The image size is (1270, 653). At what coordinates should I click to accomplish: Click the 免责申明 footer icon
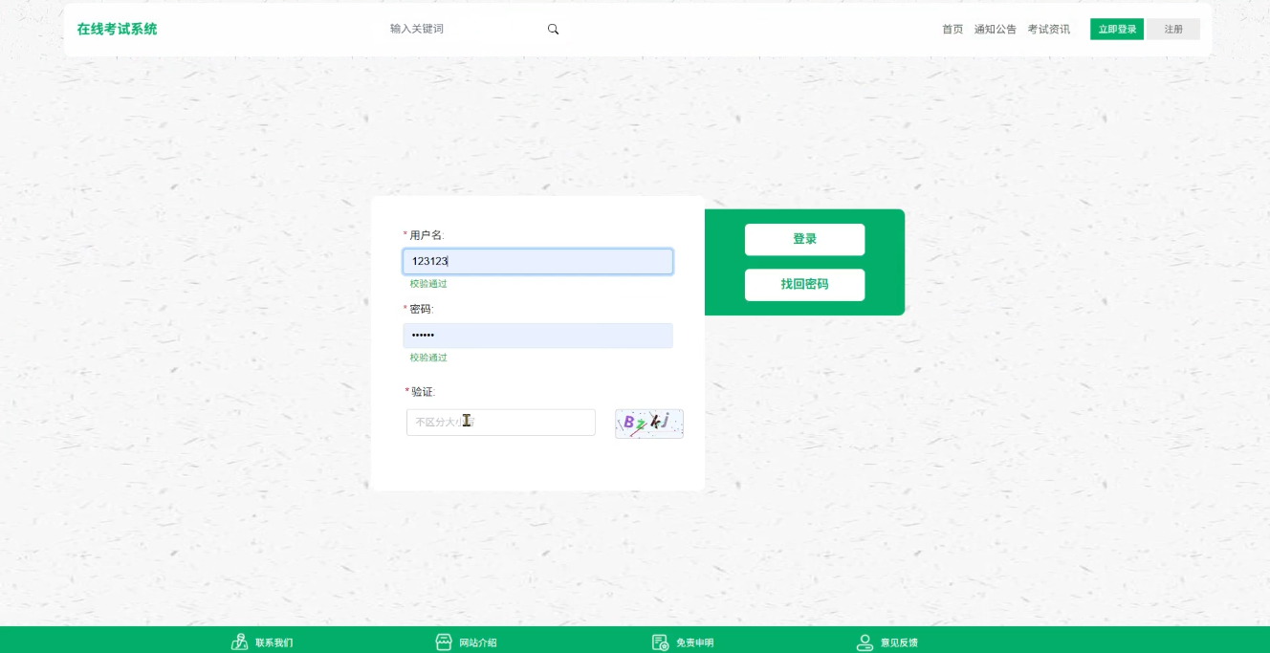[x=660, y=642]
